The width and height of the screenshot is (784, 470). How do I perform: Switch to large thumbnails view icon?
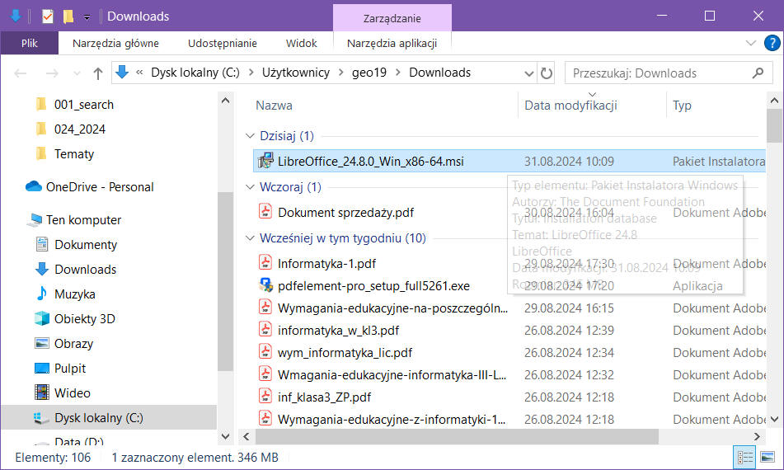pyautogui.click(x=767, y=458)
